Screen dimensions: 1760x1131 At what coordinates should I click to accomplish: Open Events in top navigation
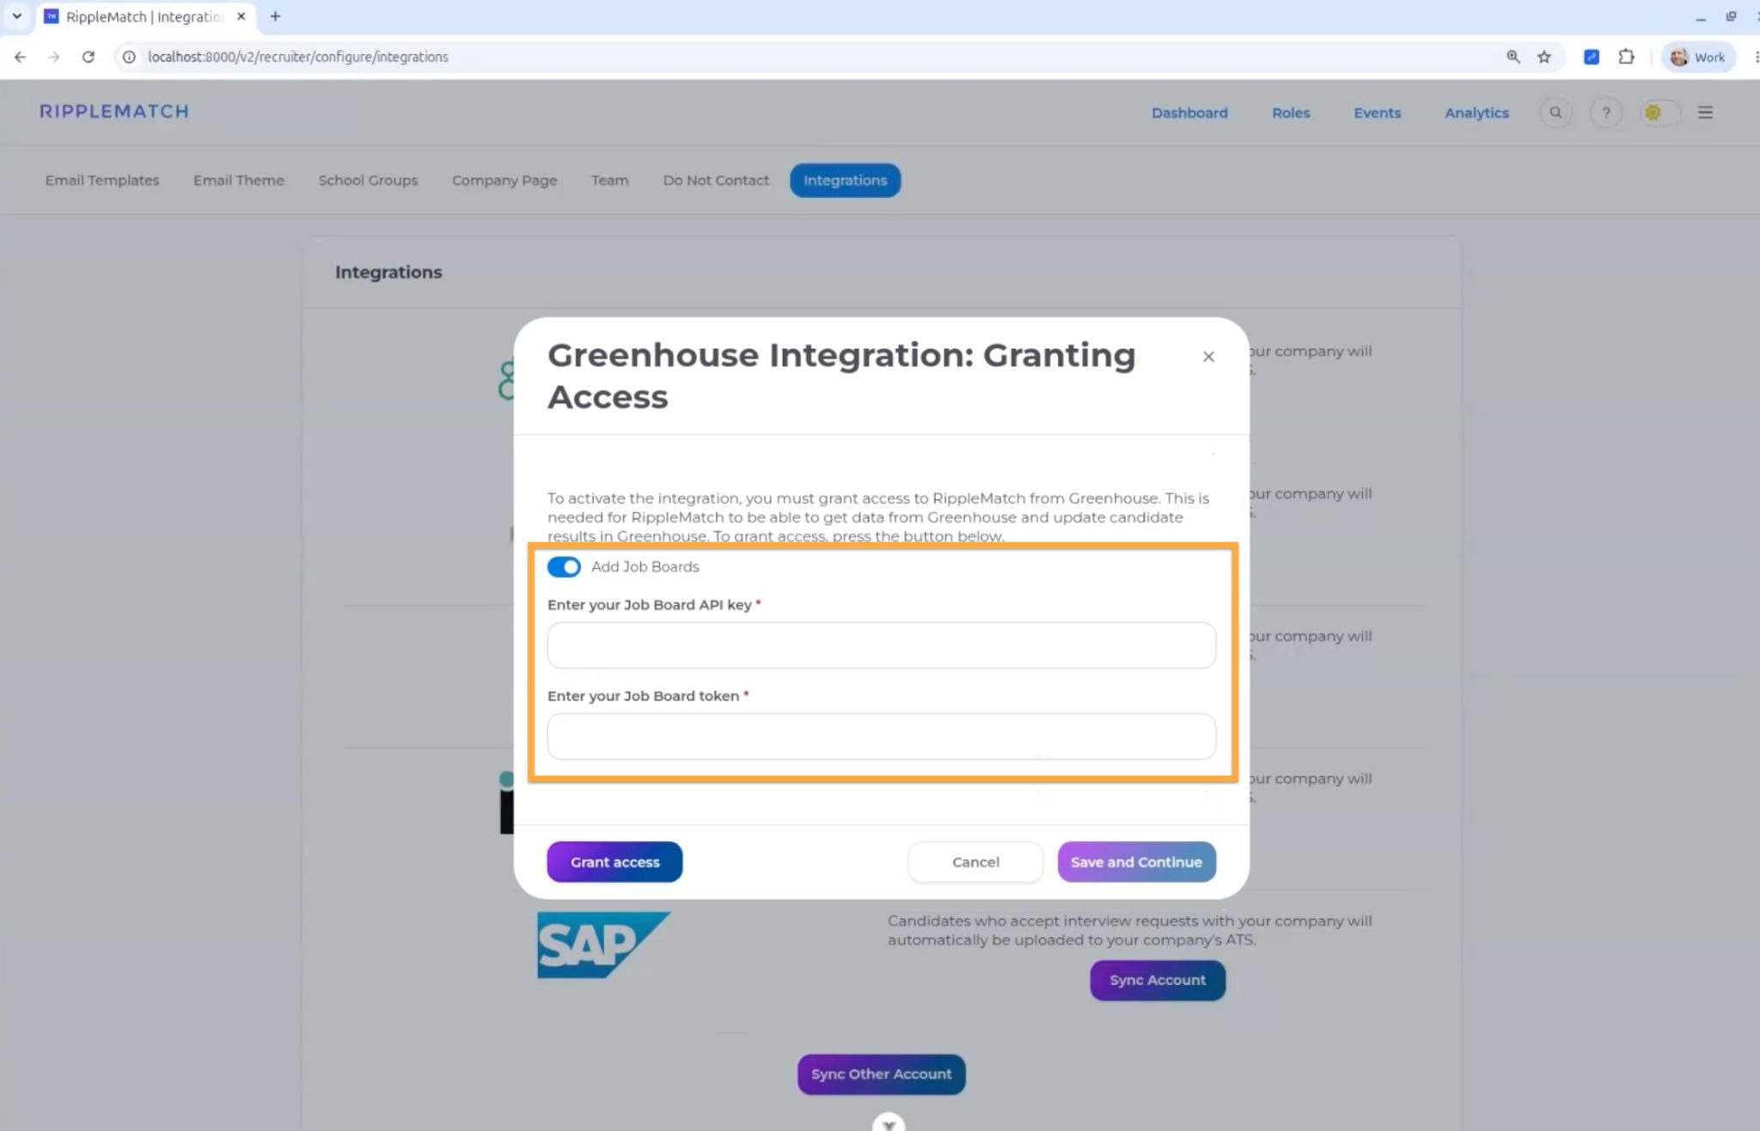click(1377, 113)
